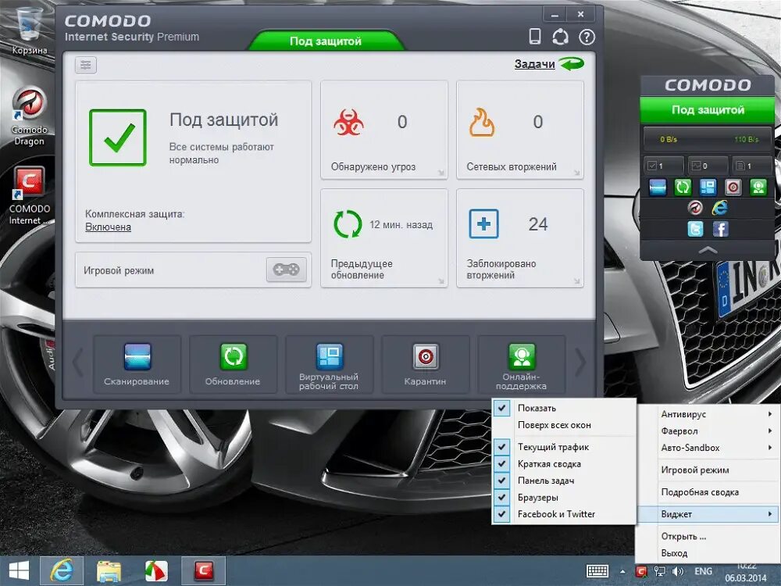Screen dimensions: 781x586
Task: Expand Антивирус submenu in tray menu
Action: pyautogui.click(x=709, y=414)
